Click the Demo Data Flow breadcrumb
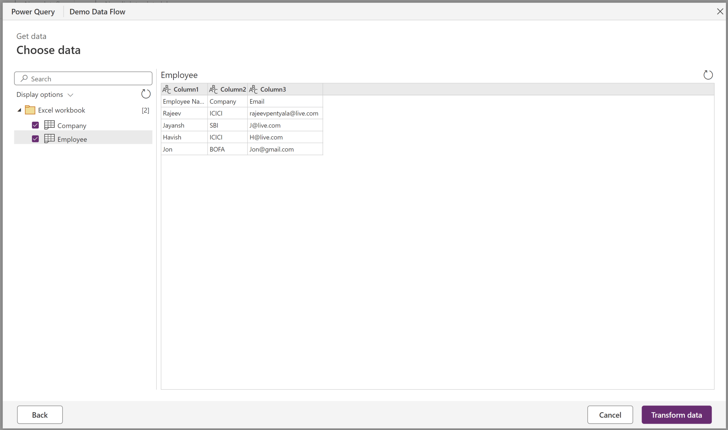Image resolution: width=728 pixels, height=430 pixels. coord(97,11)
